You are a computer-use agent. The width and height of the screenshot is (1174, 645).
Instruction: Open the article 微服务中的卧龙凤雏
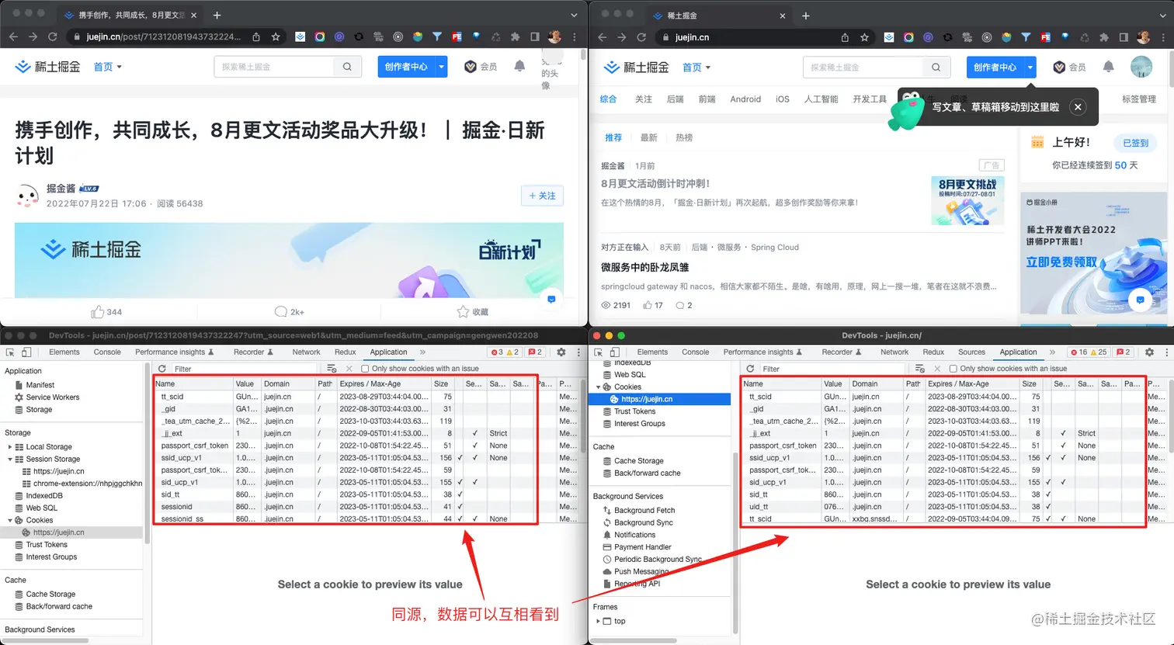click(644, 267)
